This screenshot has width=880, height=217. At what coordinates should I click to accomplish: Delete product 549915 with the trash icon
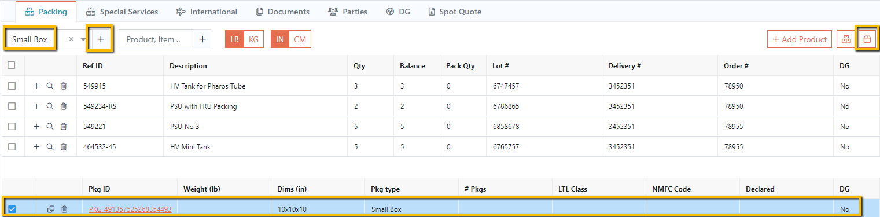tap(64, 86)
